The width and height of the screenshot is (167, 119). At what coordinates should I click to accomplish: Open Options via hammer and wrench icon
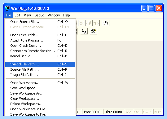tap(94, 31)
